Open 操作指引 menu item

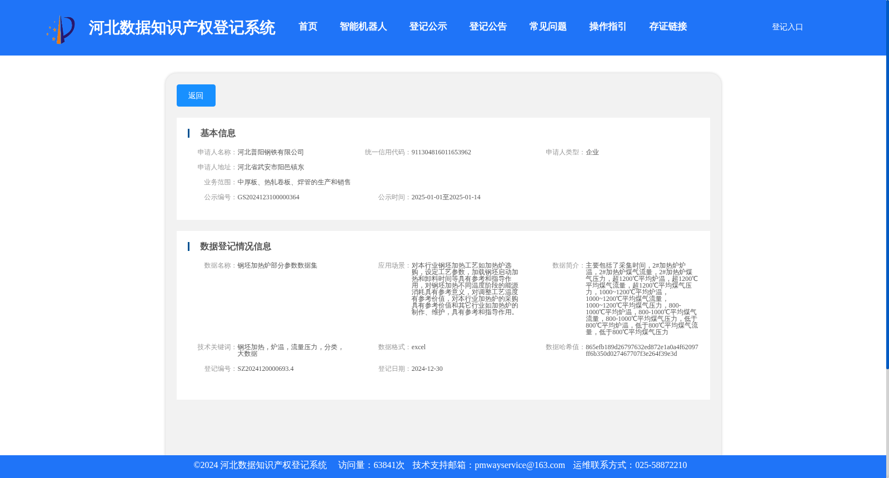click(608, 27)
